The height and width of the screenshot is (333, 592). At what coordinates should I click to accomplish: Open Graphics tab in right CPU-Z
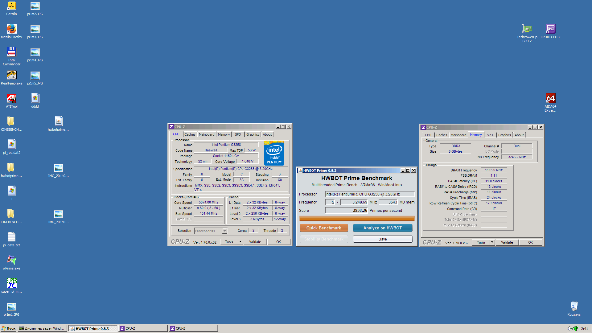click(504, 135)
